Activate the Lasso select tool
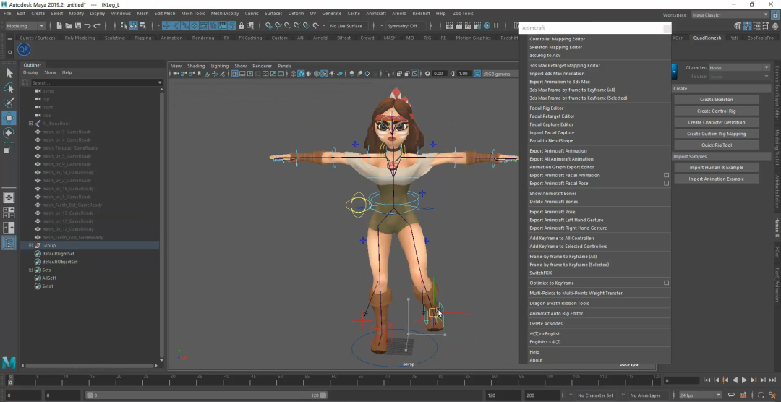Viewport: 781px width, 402px height. point(9,88)
